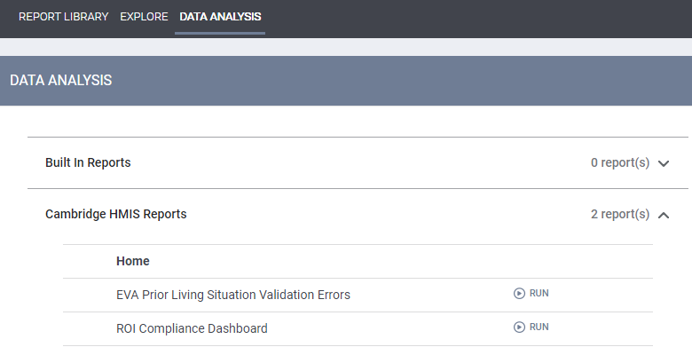Click play icon for EVA Prior Living report
This screenshot has height=355, width=692.
coord(519,294)
